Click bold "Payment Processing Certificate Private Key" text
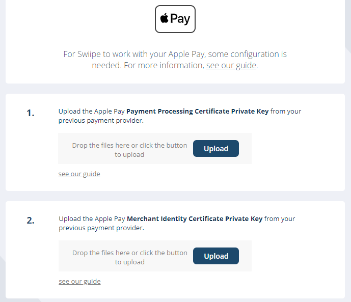Viewport: 351px width, 302px height. pos(197,111)
